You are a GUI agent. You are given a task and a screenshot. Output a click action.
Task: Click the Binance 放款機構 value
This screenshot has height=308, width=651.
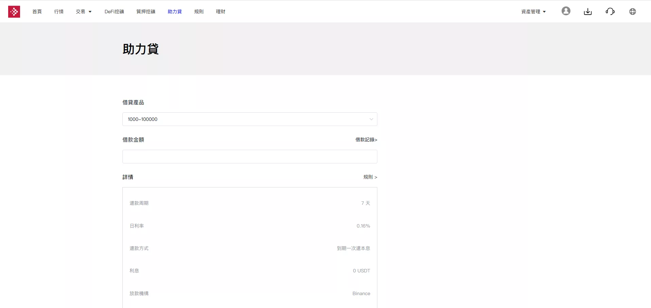tap(361, 293)
